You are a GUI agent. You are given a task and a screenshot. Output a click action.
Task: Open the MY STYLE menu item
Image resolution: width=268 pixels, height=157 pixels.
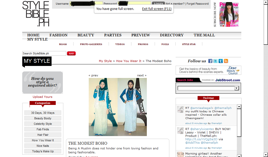(37, 39)
